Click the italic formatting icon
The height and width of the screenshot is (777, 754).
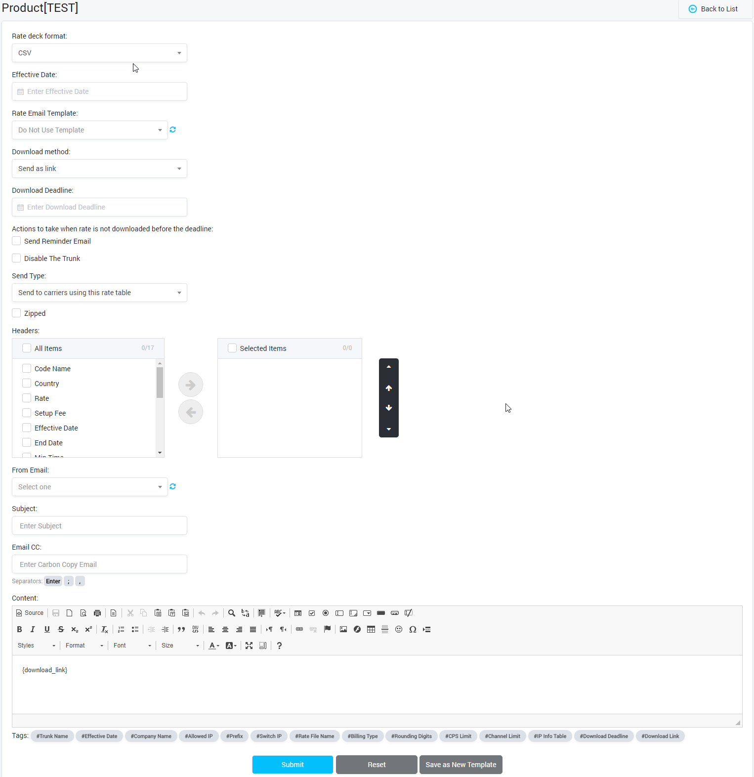[33, 629]
